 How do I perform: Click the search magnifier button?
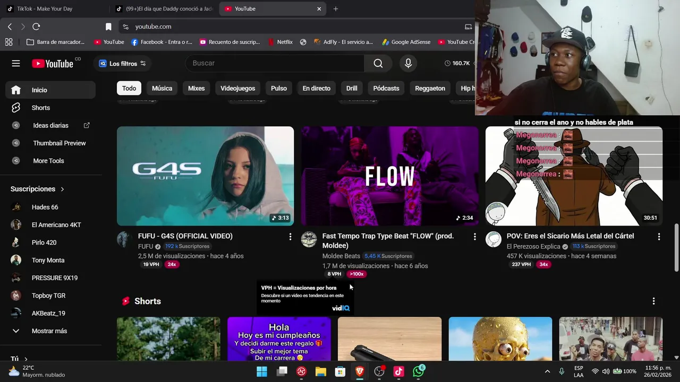pyautogui.click(x=378, y=64)
